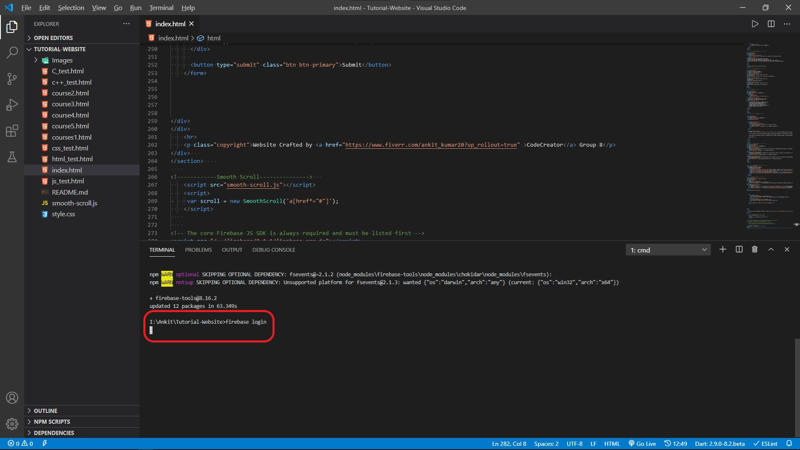Open README.md file
The width and height of the screenshot is (800, 450).
pyautogui.click(x=82, y=192)
